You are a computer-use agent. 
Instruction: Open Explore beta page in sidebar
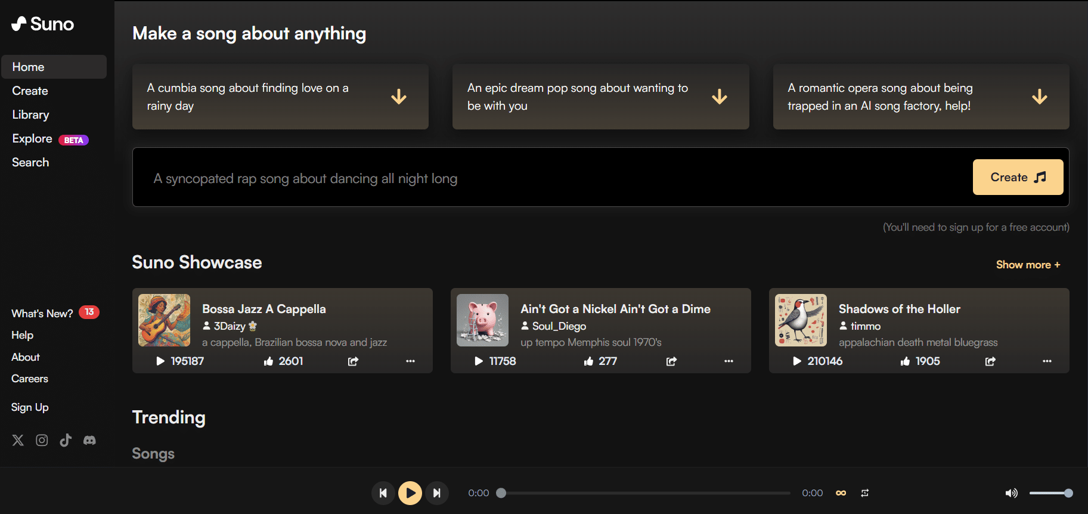click(x=50, y=139)
